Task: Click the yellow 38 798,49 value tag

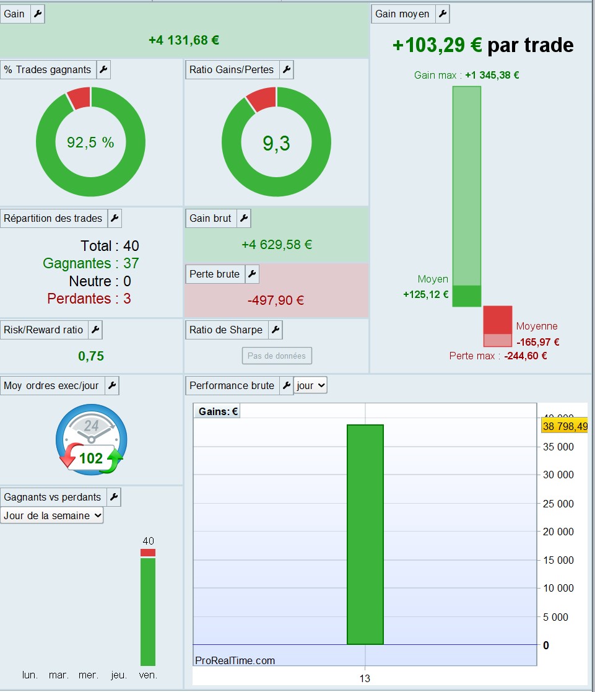Action: (x=565, y=426)
